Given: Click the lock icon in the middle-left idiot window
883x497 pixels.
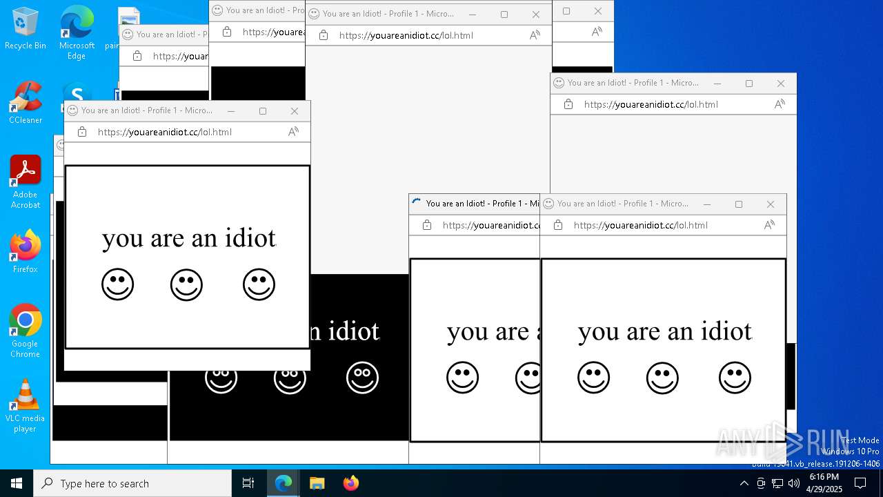Looking at the screenshot, I should 81,132.
